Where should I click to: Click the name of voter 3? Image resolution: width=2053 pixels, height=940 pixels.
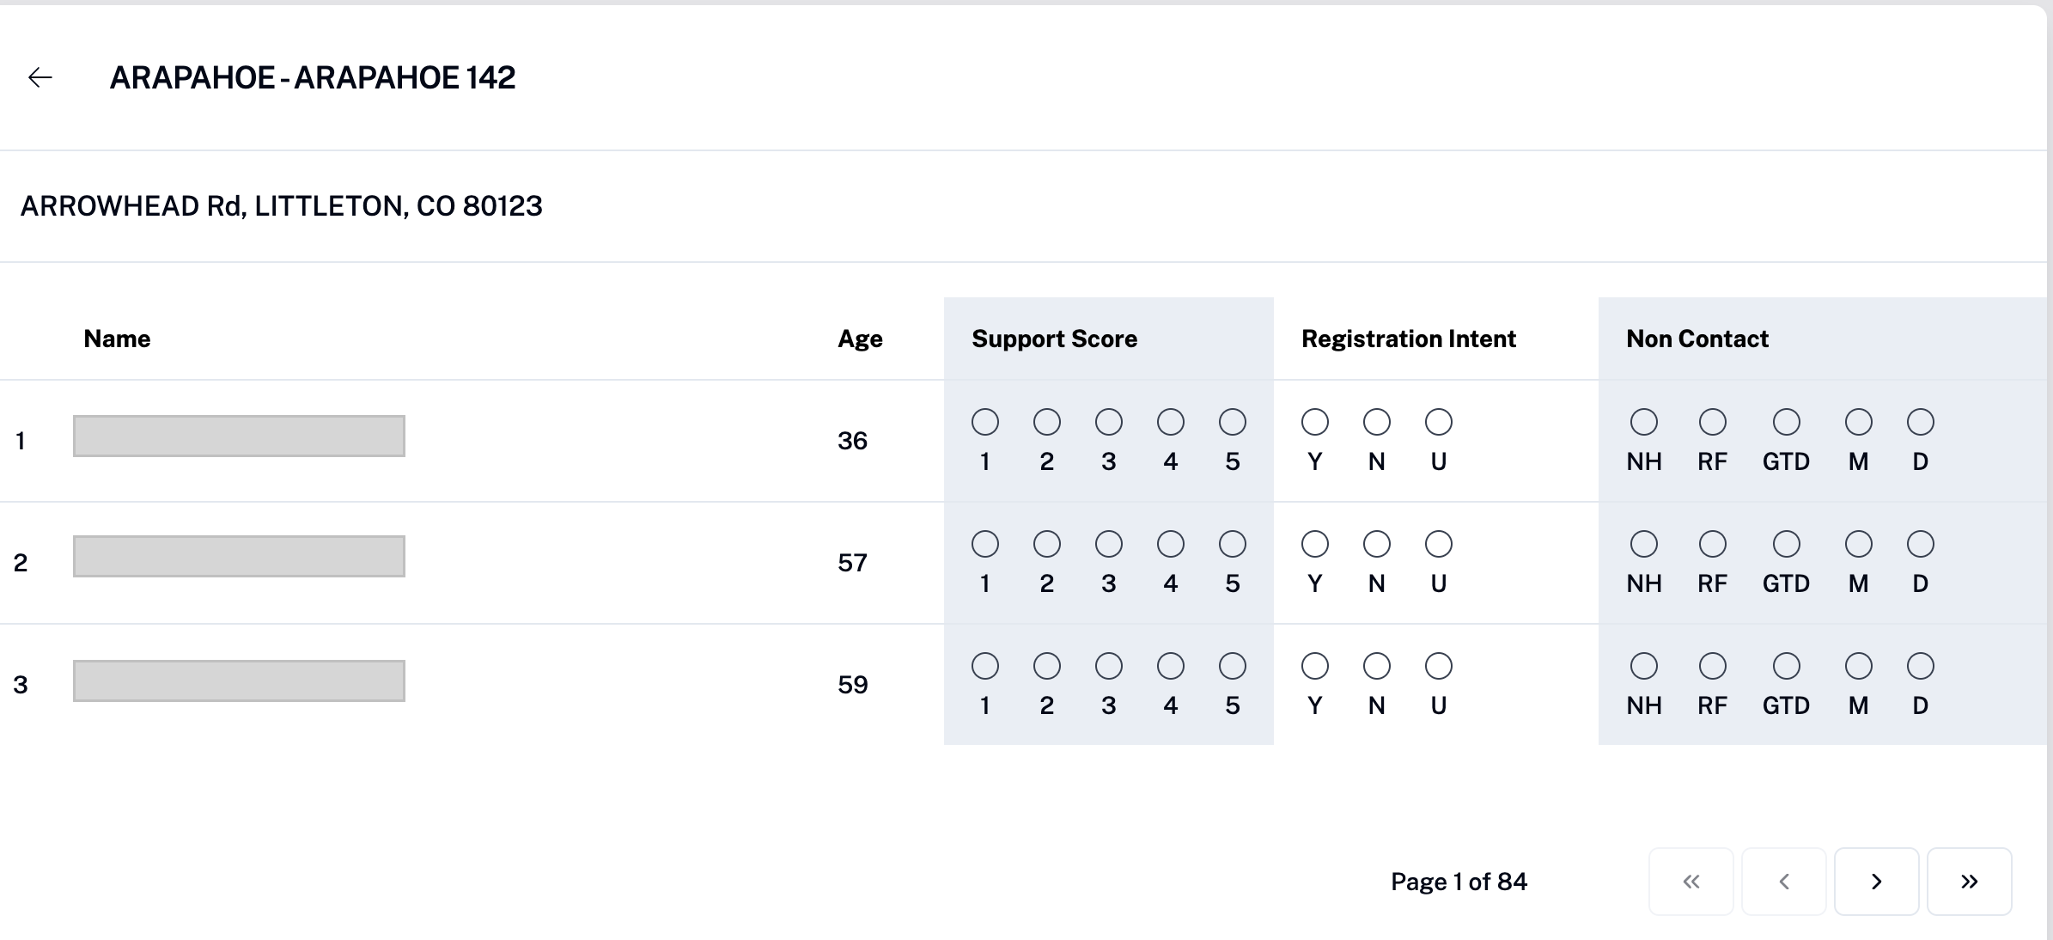coord(239,681)
